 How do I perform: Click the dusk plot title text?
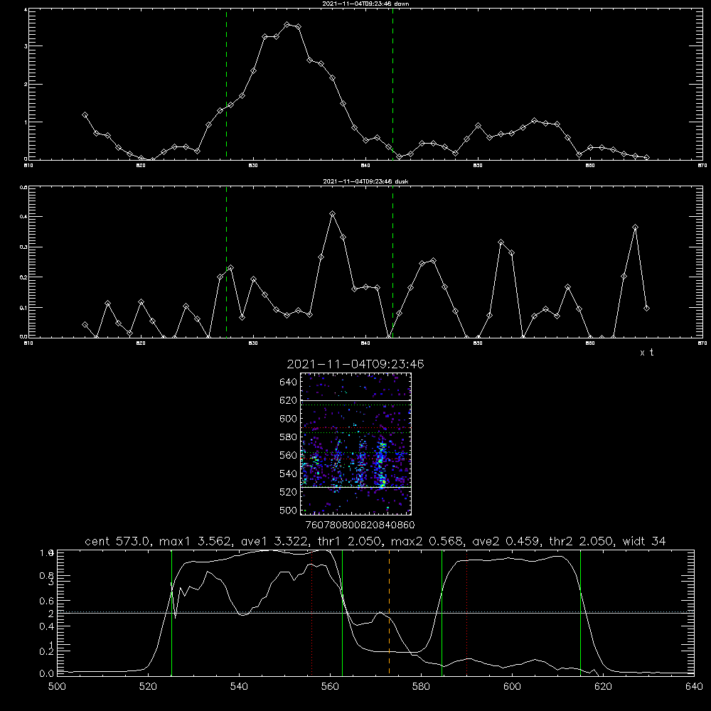[x=365, y=181]
